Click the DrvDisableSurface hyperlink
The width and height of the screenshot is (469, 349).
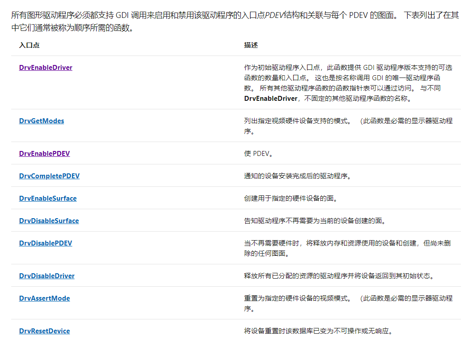48,220
